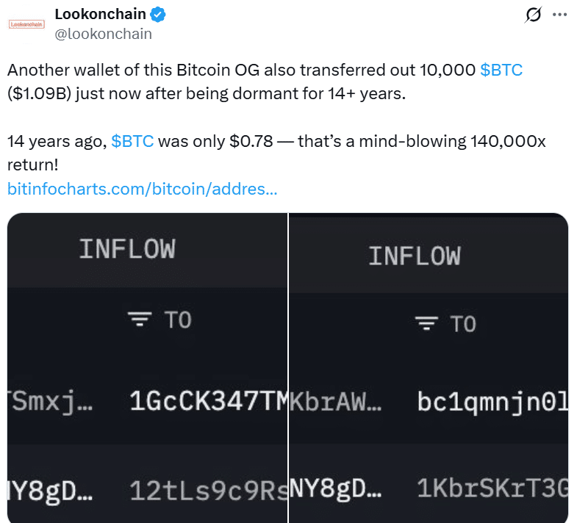
Task: Click the Lookonchain profile avatar
Action: pyautogui.click(x=27, y=24)
